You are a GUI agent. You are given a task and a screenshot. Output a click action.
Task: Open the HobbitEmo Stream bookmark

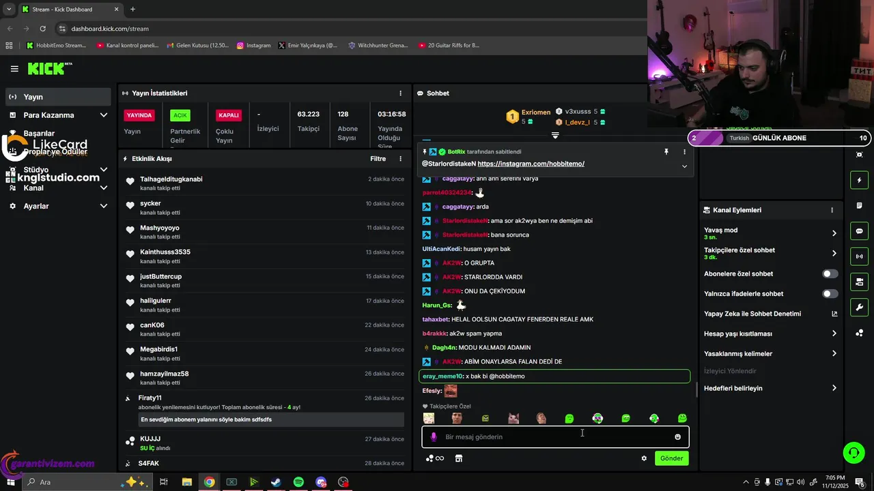tap(56, 46)
